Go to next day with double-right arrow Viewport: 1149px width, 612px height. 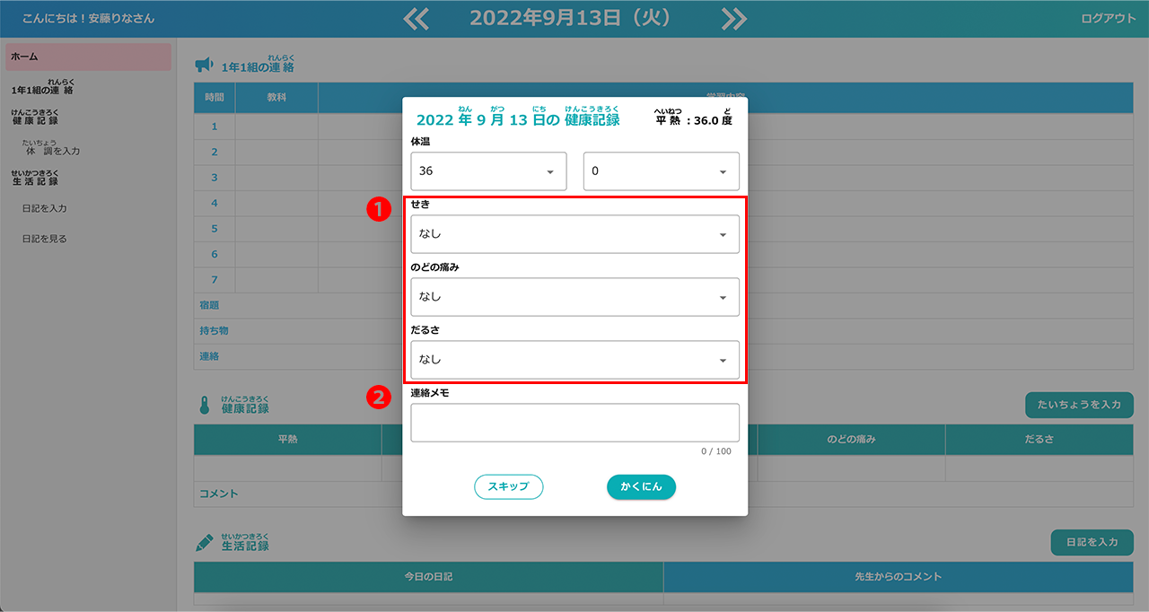[733, 19]
